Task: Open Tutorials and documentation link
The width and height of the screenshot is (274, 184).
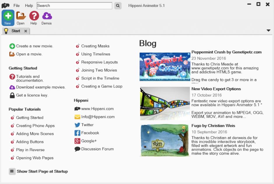Action: 30,78
